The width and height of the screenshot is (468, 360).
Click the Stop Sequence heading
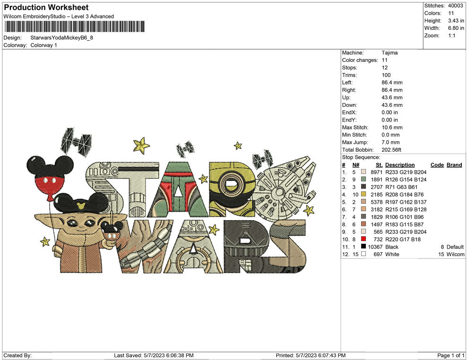tap(361, 157)
